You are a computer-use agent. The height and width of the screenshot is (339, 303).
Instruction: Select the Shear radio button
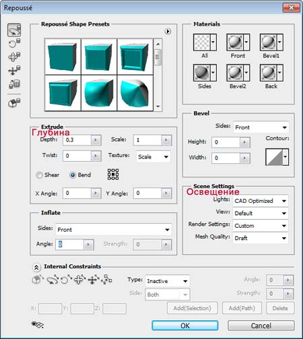(x=39, y=175)
